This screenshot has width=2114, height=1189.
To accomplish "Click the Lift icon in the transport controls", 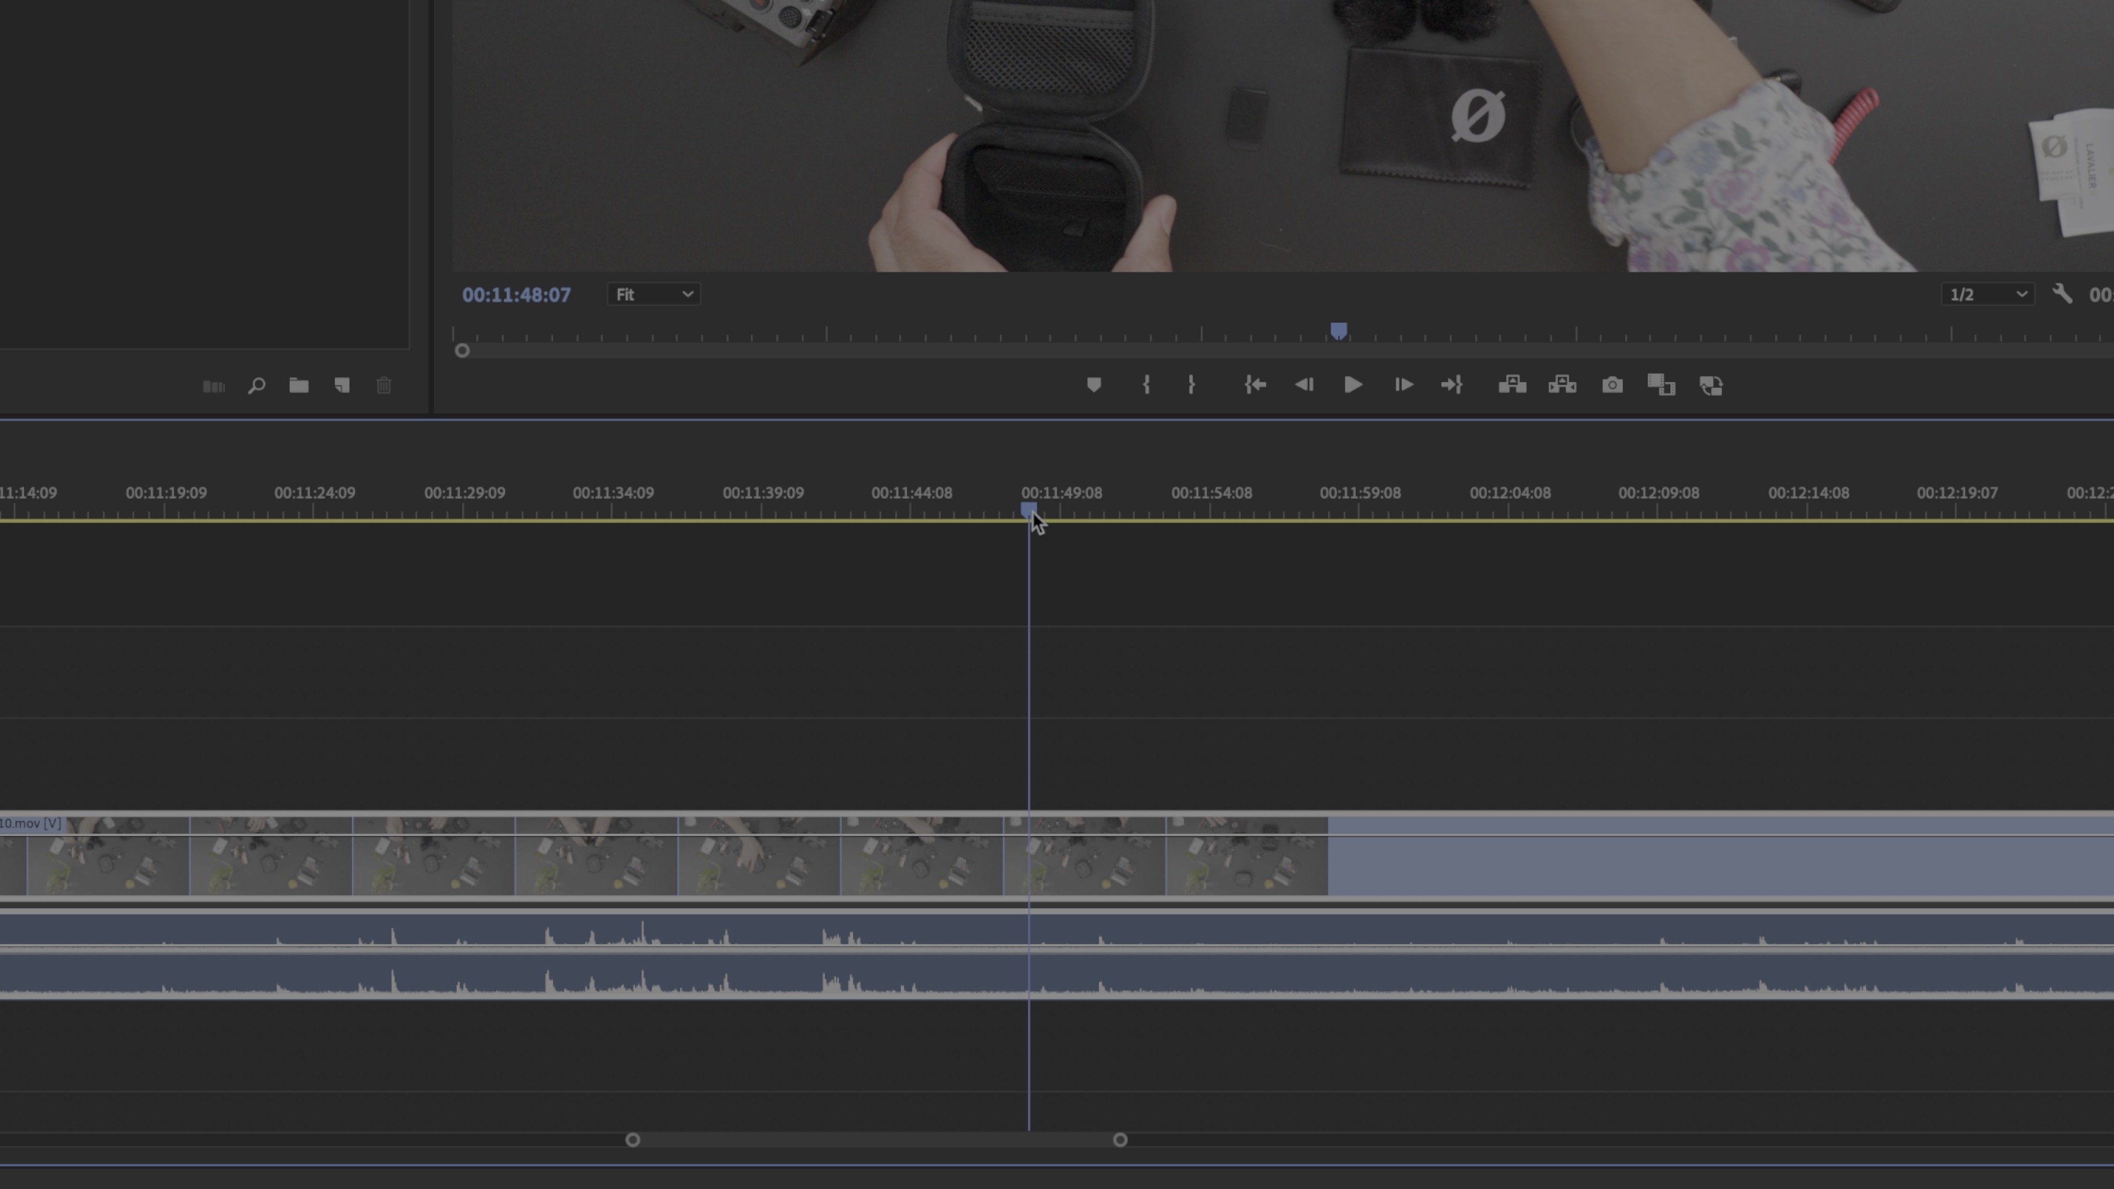I will 1512,385.
